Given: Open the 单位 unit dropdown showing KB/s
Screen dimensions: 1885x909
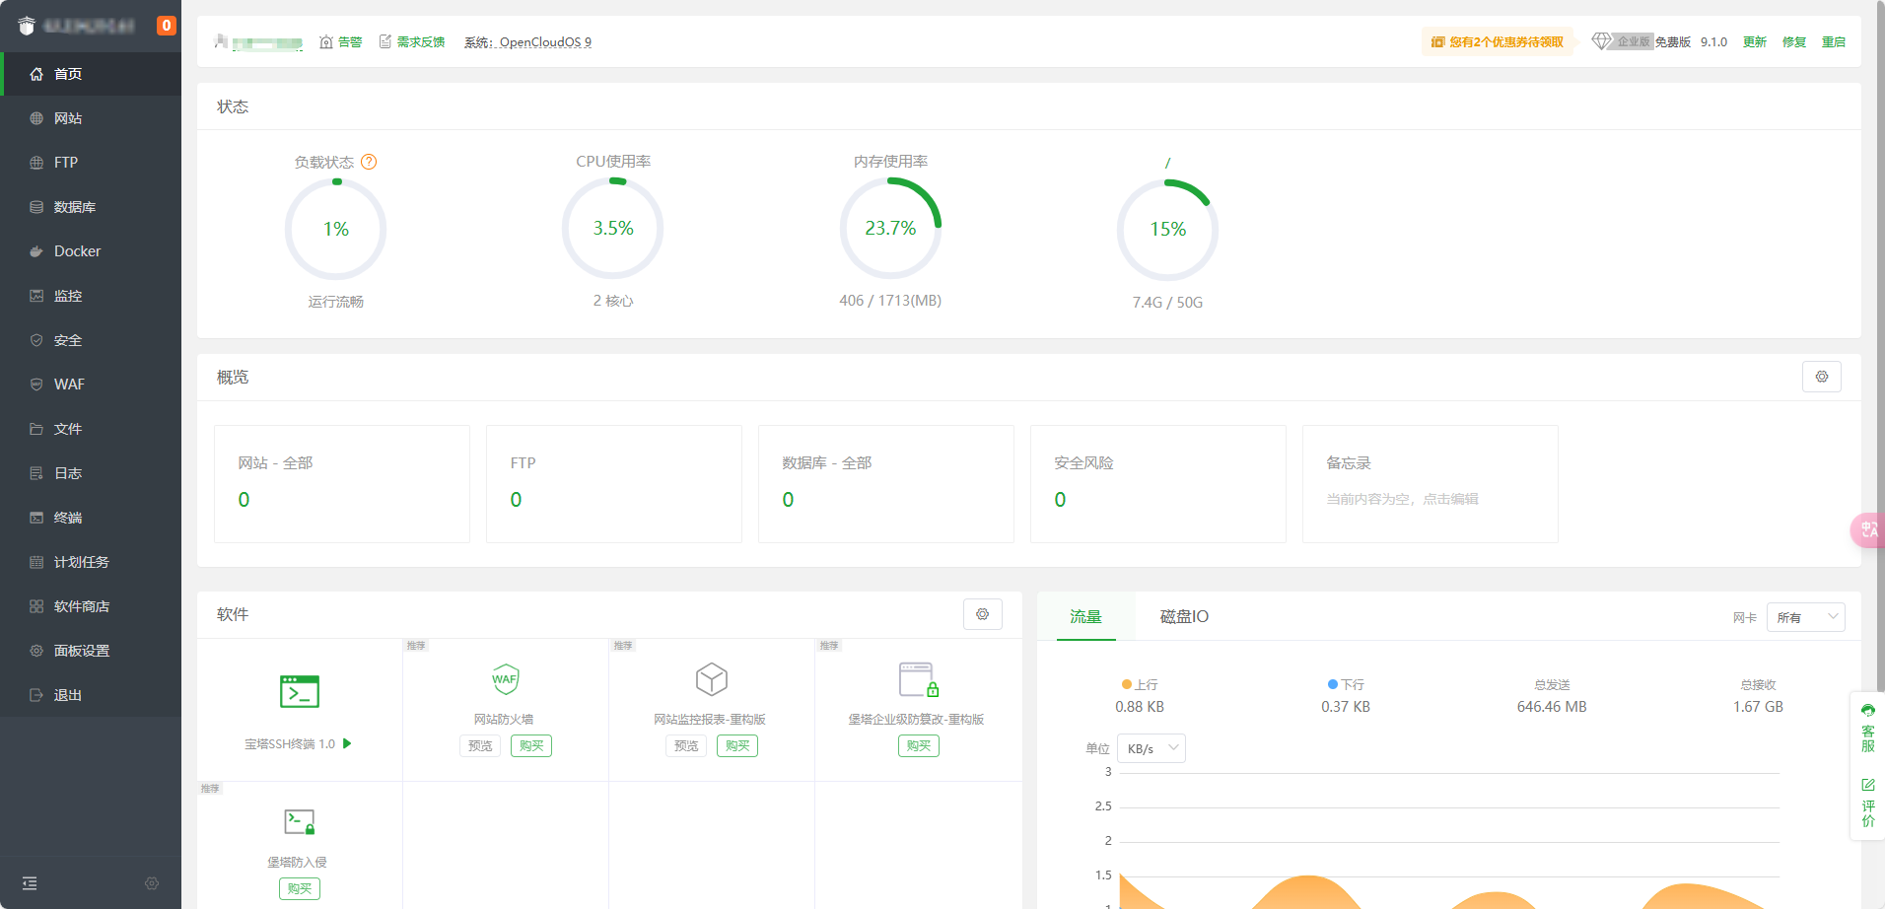Looking at the screenshot, I should click(1152, 748).
